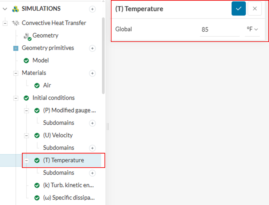
Task: Add subdomain under Velocity
Action: point(92,148)
